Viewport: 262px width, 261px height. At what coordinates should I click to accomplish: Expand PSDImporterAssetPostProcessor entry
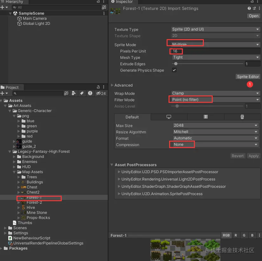pos(119,172)
